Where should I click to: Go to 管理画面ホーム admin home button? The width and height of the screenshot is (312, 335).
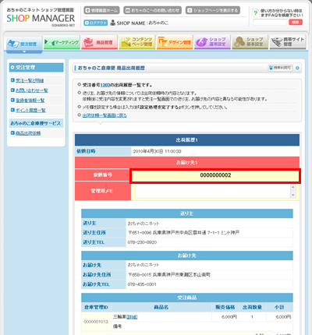coord(101,10)
